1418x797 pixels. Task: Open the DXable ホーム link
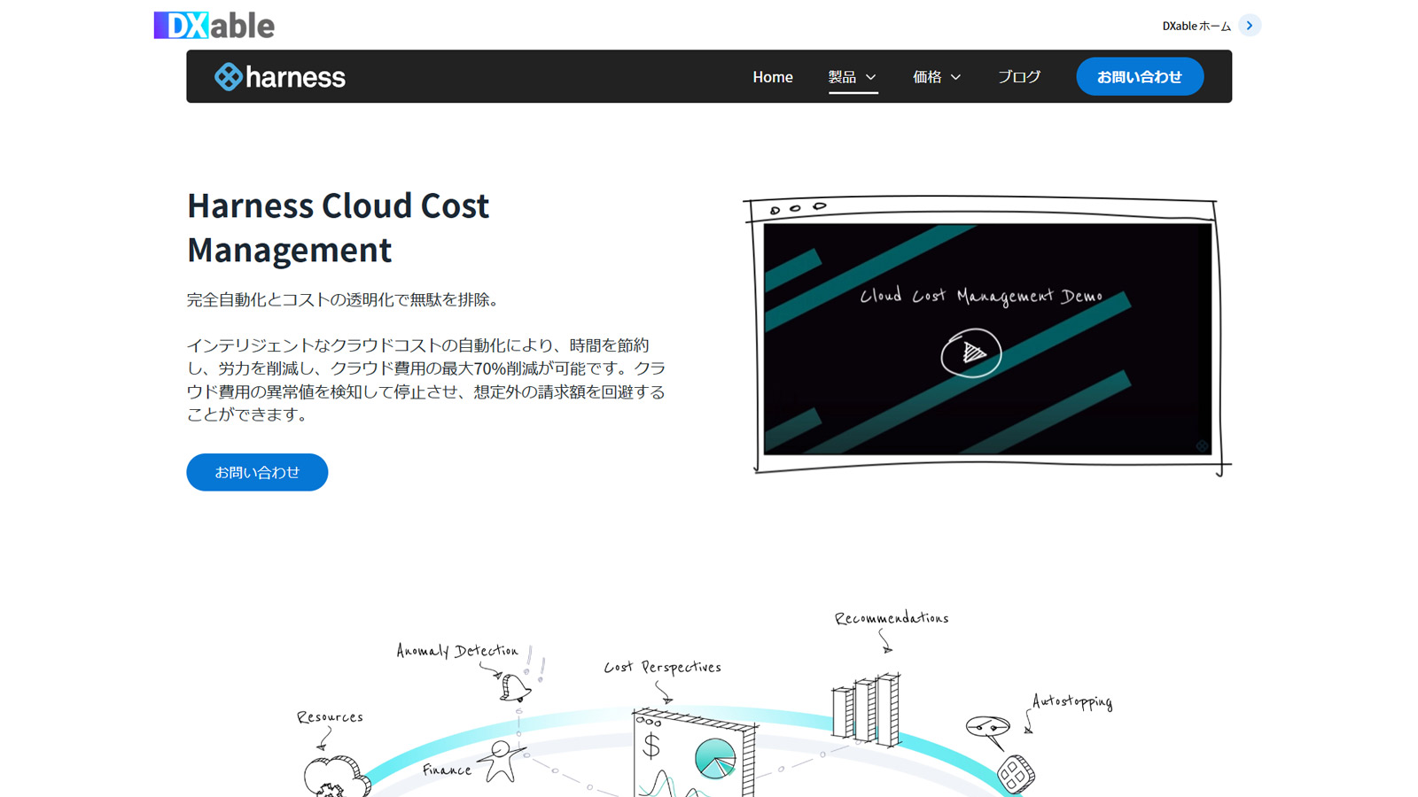coord(1196,26)
